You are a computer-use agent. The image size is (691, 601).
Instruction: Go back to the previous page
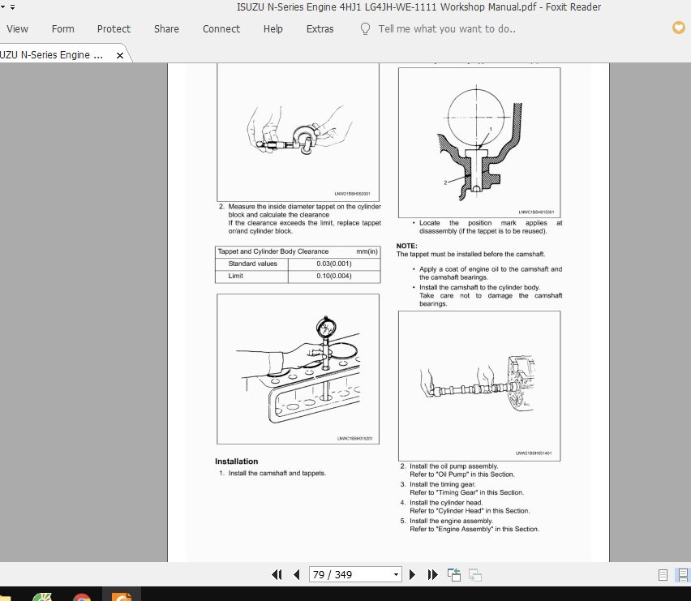(x=297, y=574)
